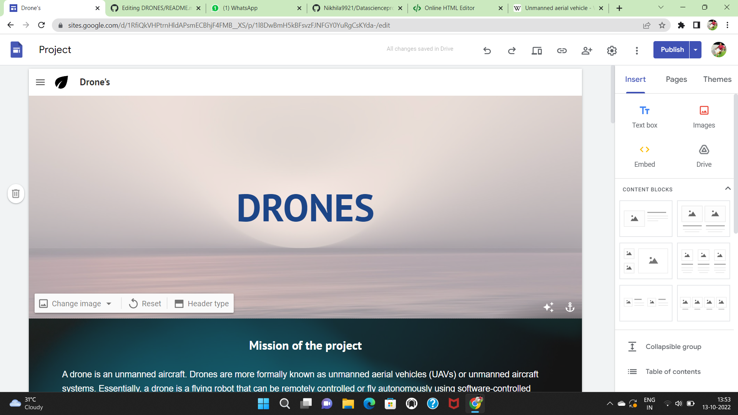Click the Drone's site name text
738x415 pixels.
(95, 82)
